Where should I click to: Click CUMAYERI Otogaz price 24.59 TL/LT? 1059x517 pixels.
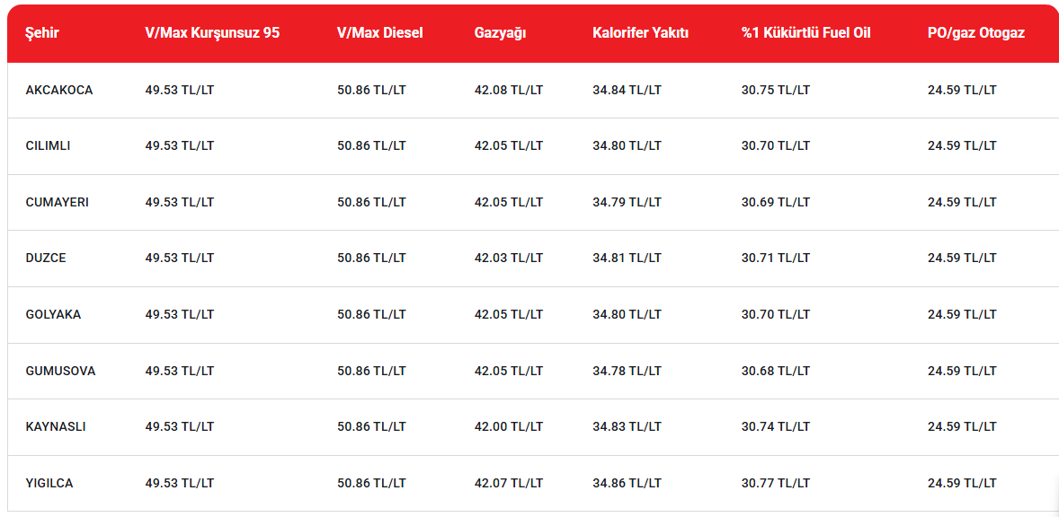coord(962,202)
